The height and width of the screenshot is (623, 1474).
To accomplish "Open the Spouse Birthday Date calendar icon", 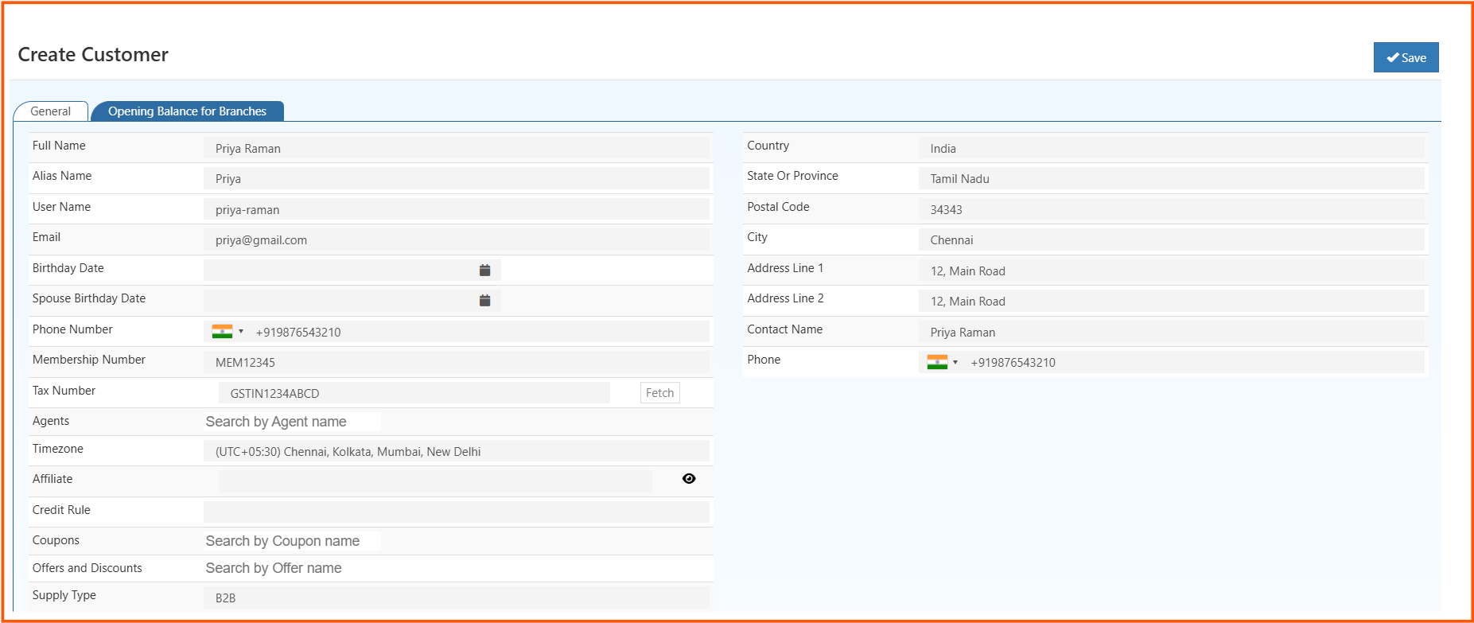I will click(x=484, y=301).
